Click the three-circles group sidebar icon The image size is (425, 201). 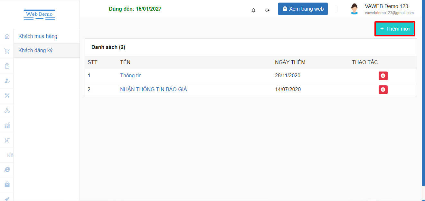point(7,110)
